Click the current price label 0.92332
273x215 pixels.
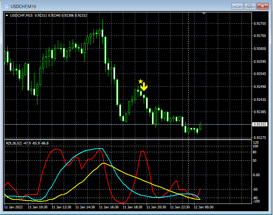click(x=260, y=124)
